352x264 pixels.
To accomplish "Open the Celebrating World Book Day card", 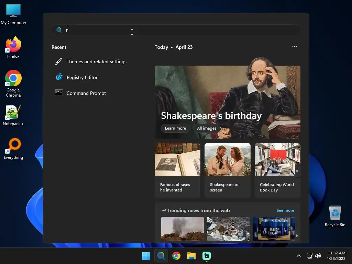I will tap(277, 170).
